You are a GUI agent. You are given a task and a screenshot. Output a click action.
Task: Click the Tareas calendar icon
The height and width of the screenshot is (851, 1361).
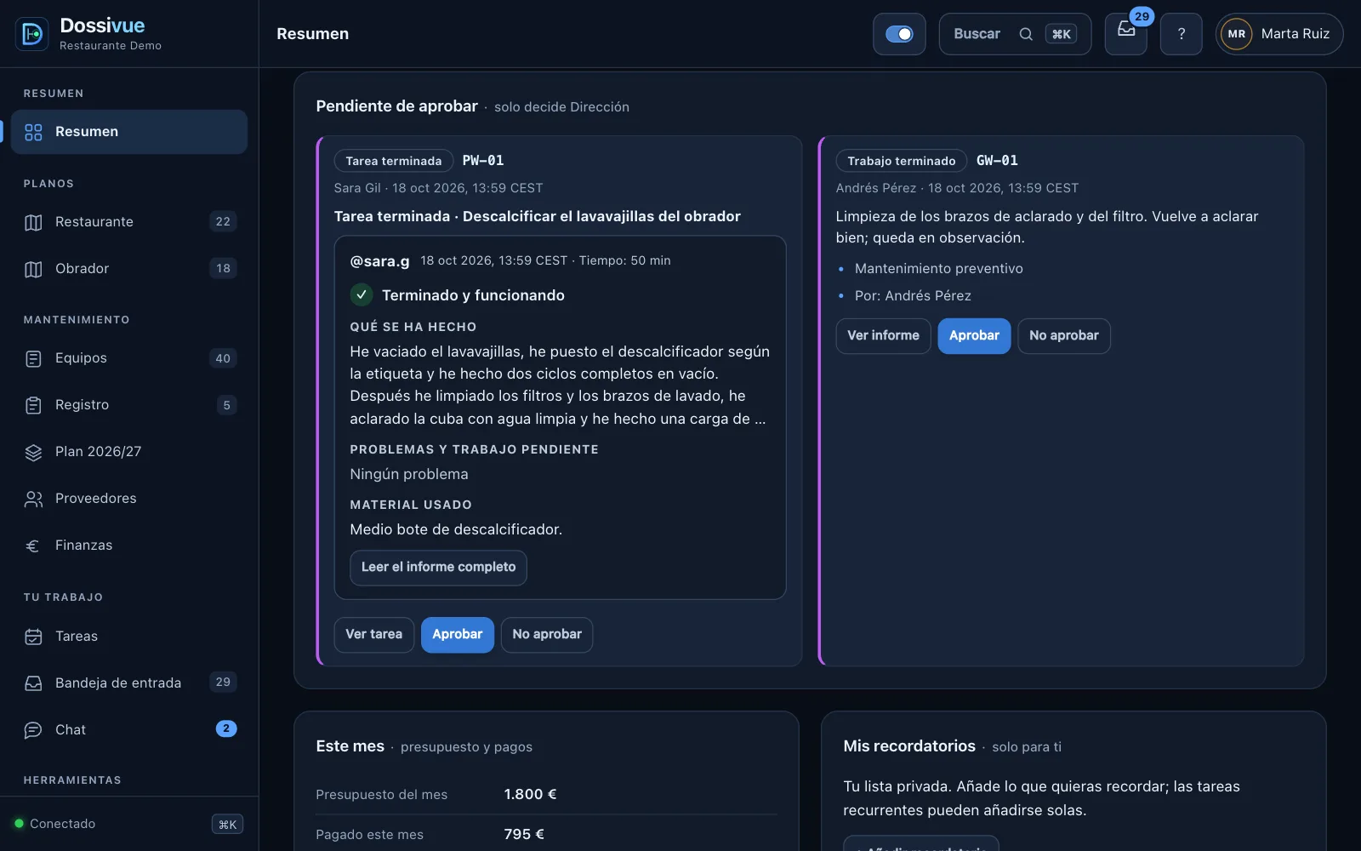point(33,637)
